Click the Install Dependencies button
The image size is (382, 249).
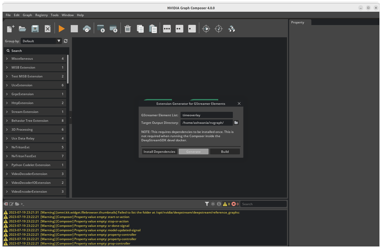coord(160,151)
